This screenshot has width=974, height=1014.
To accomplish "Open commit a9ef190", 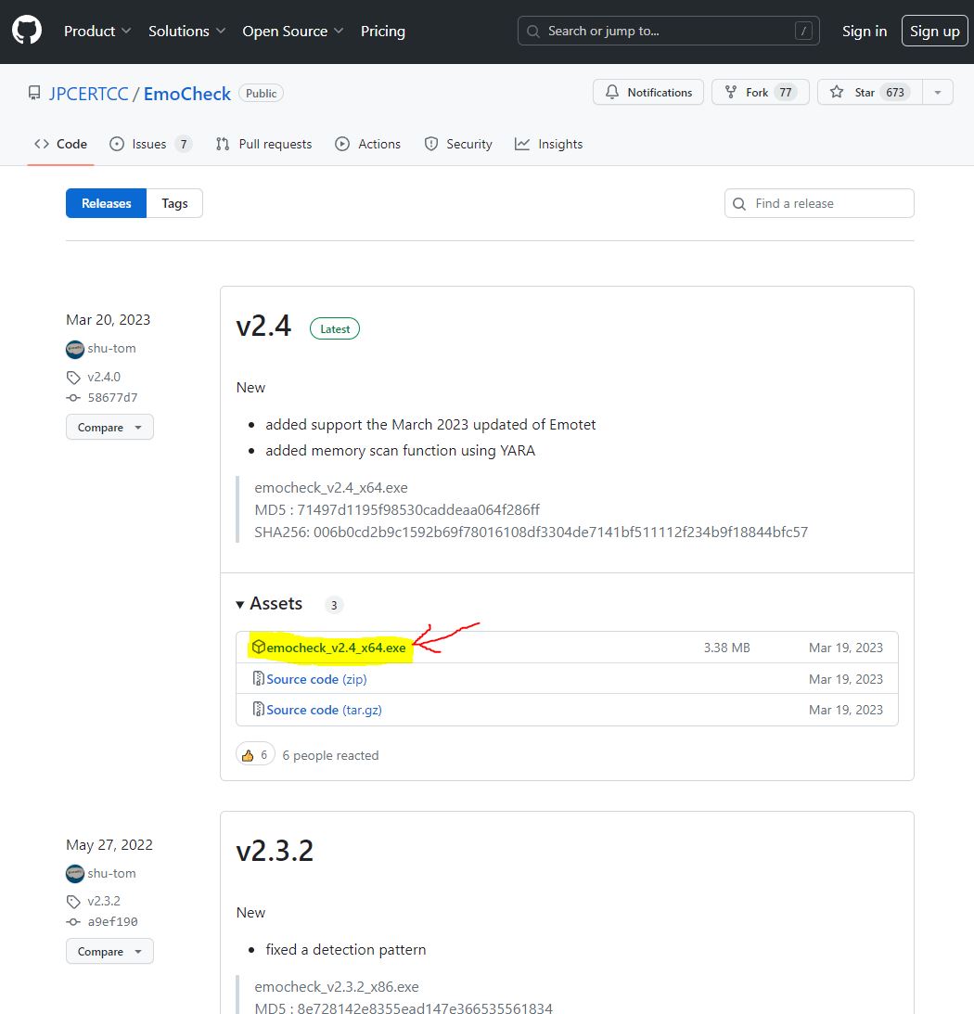I will (x=112, y=921).
